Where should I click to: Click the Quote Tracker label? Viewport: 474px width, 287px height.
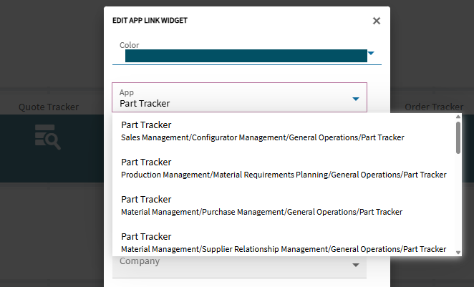49,107
